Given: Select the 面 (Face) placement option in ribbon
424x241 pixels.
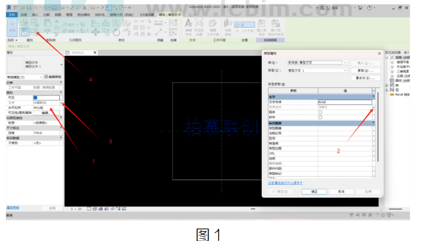Looking at the screenshot, I should 244,25.
